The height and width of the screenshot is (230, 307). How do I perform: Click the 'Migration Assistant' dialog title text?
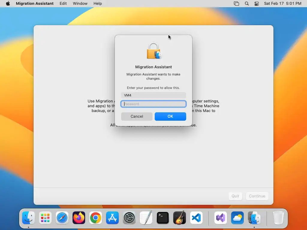tap(153, 67)
